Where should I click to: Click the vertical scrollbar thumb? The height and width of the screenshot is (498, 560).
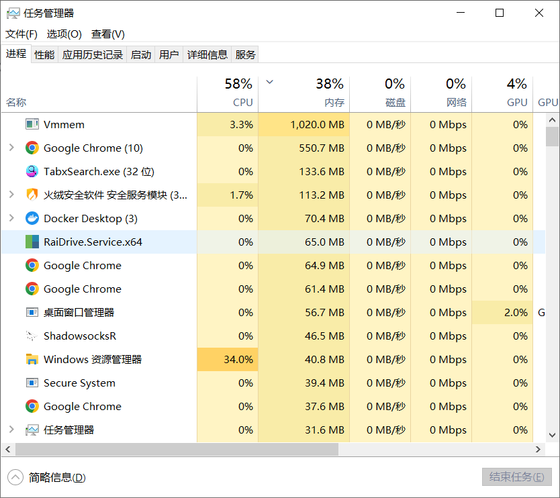coord(552,137)
